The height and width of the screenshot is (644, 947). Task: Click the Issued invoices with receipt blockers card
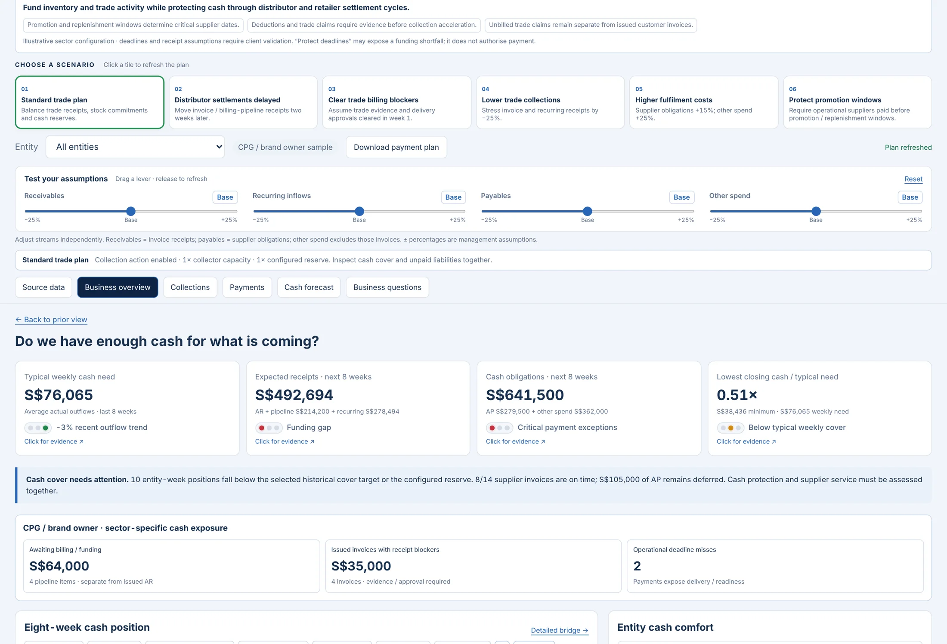click(x=473, y=566)
